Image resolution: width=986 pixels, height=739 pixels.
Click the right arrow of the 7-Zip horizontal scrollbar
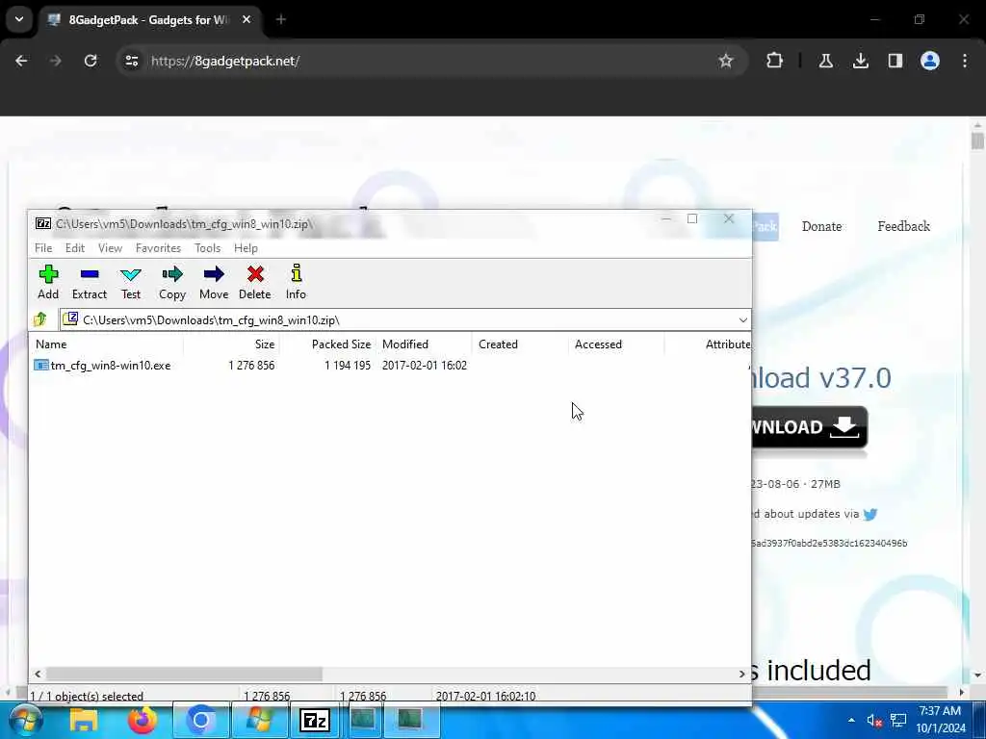click(x=742, y=674)
